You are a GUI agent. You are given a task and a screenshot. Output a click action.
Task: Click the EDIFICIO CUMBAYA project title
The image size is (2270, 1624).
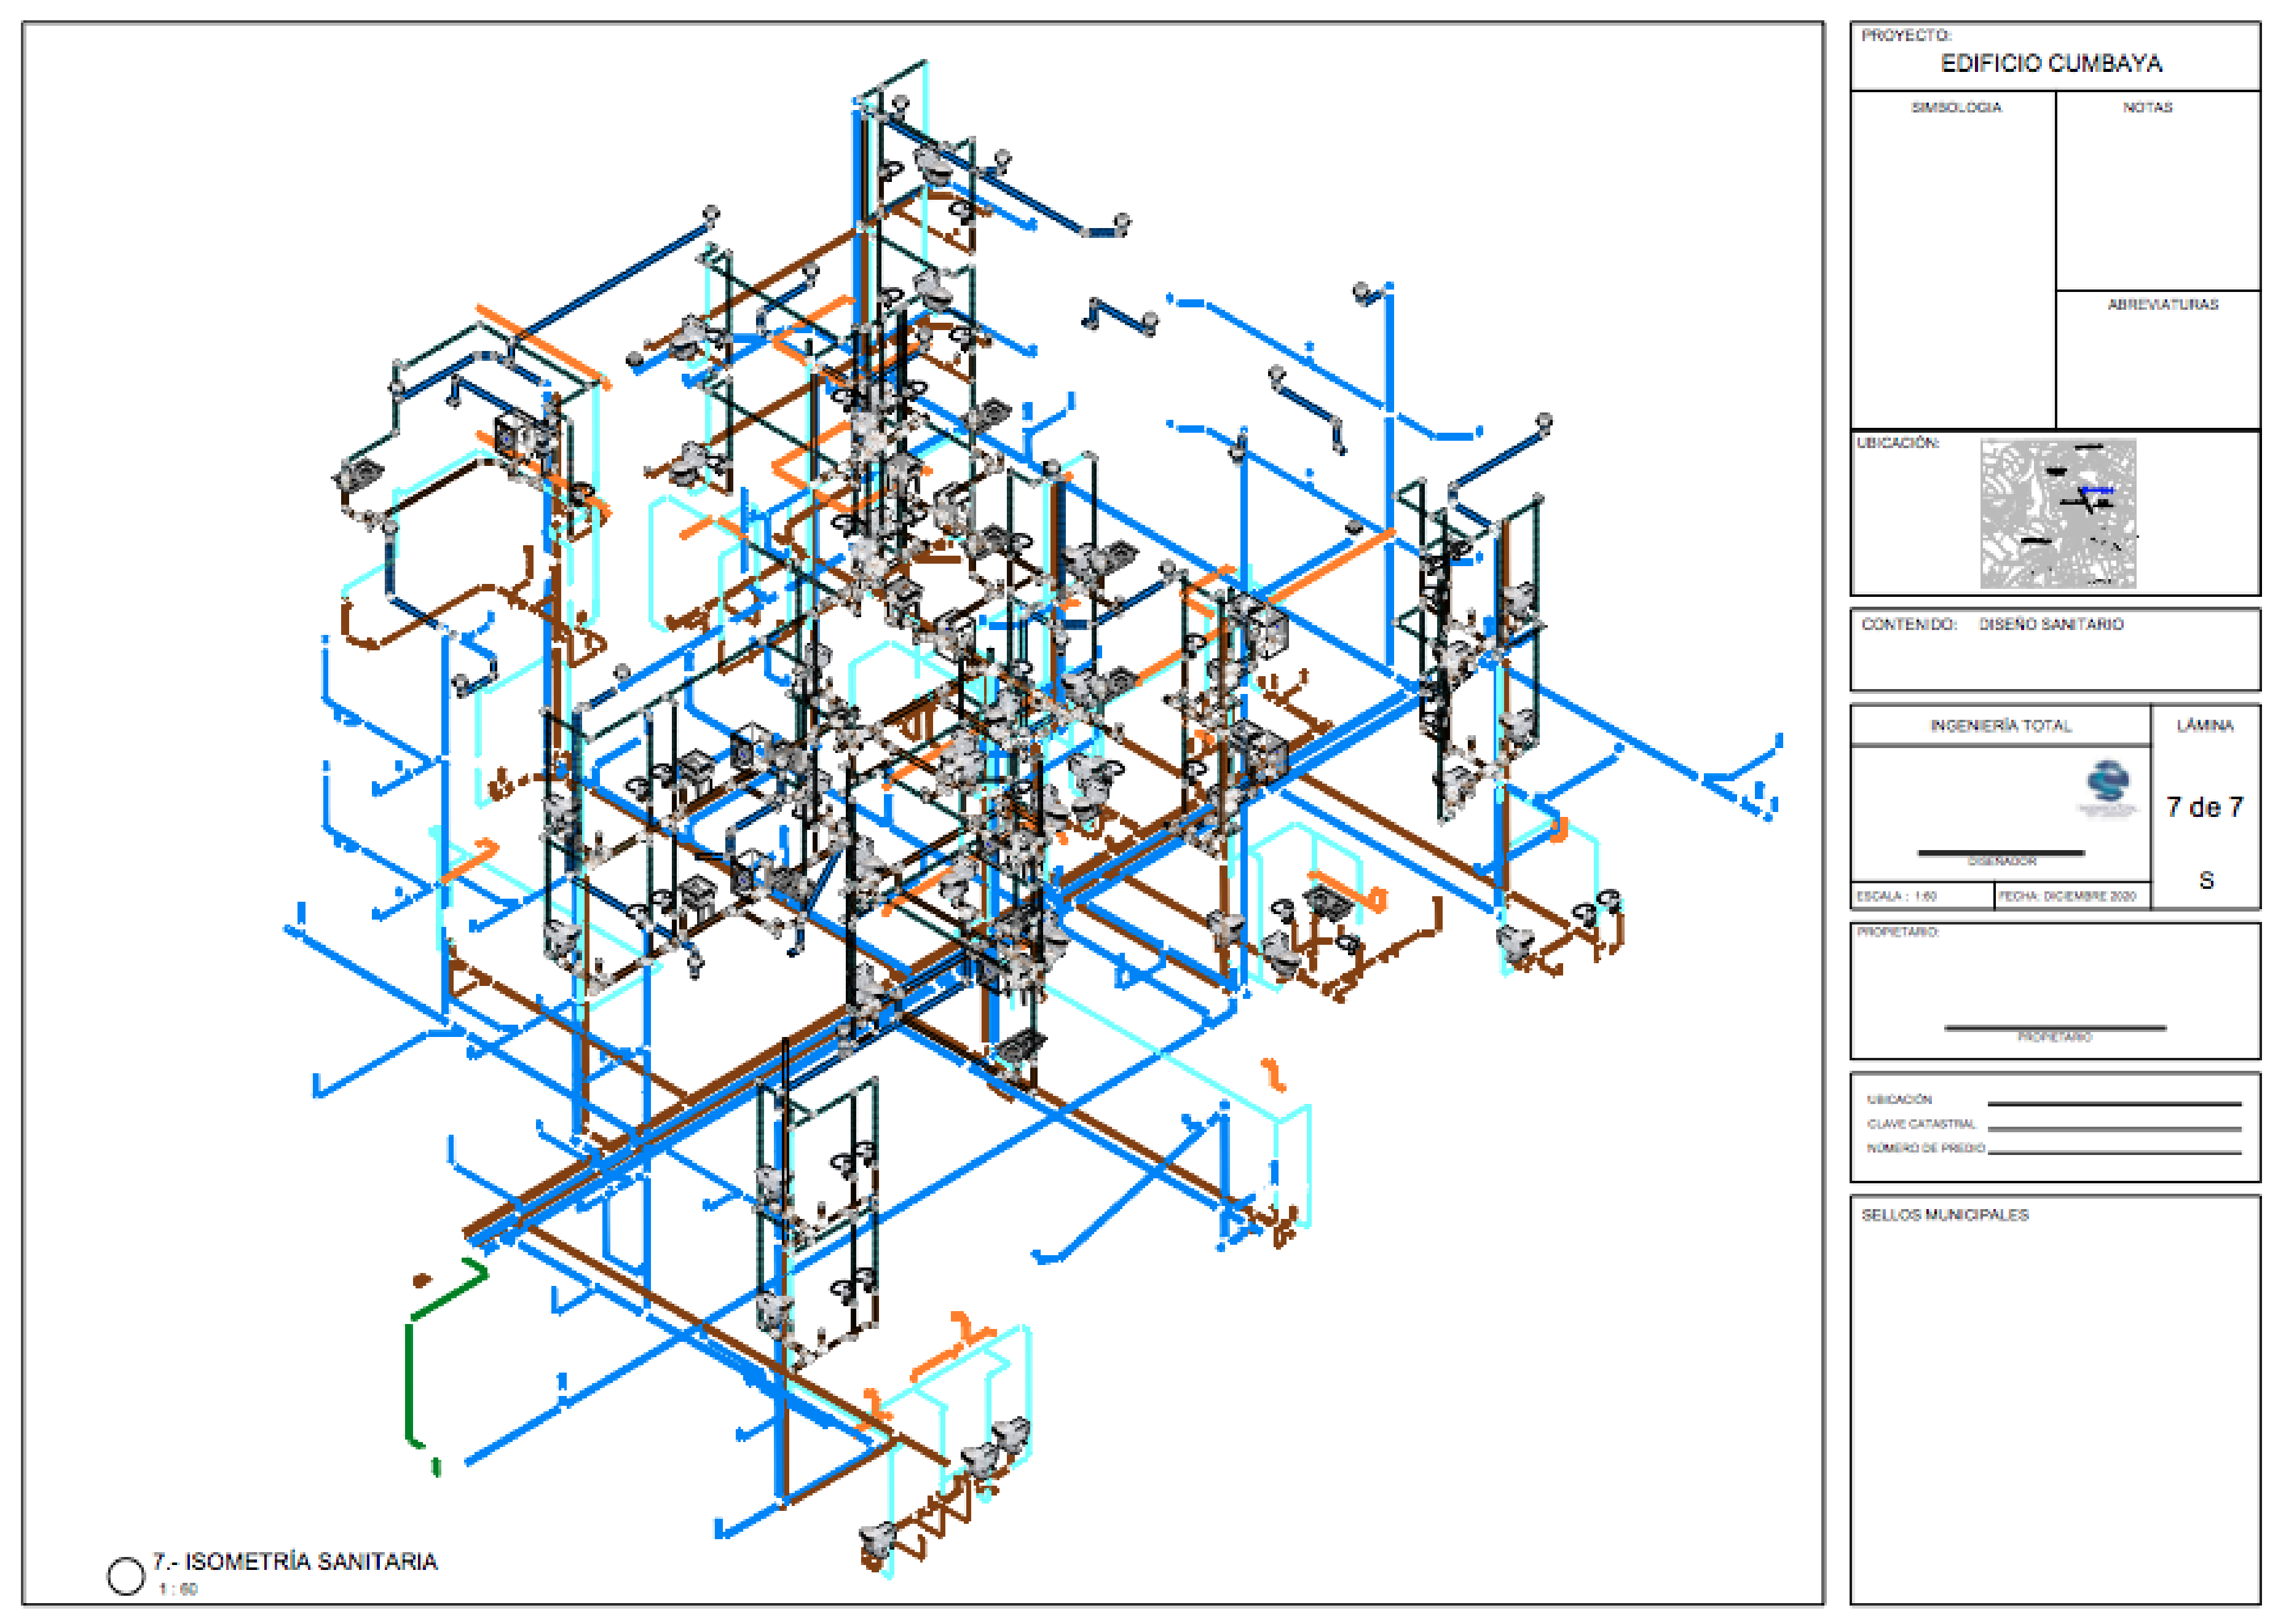tap(2050, 64)
